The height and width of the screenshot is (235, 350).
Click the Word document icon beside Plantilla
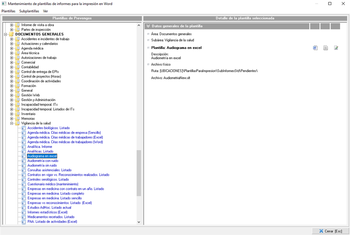coord(315,48)
